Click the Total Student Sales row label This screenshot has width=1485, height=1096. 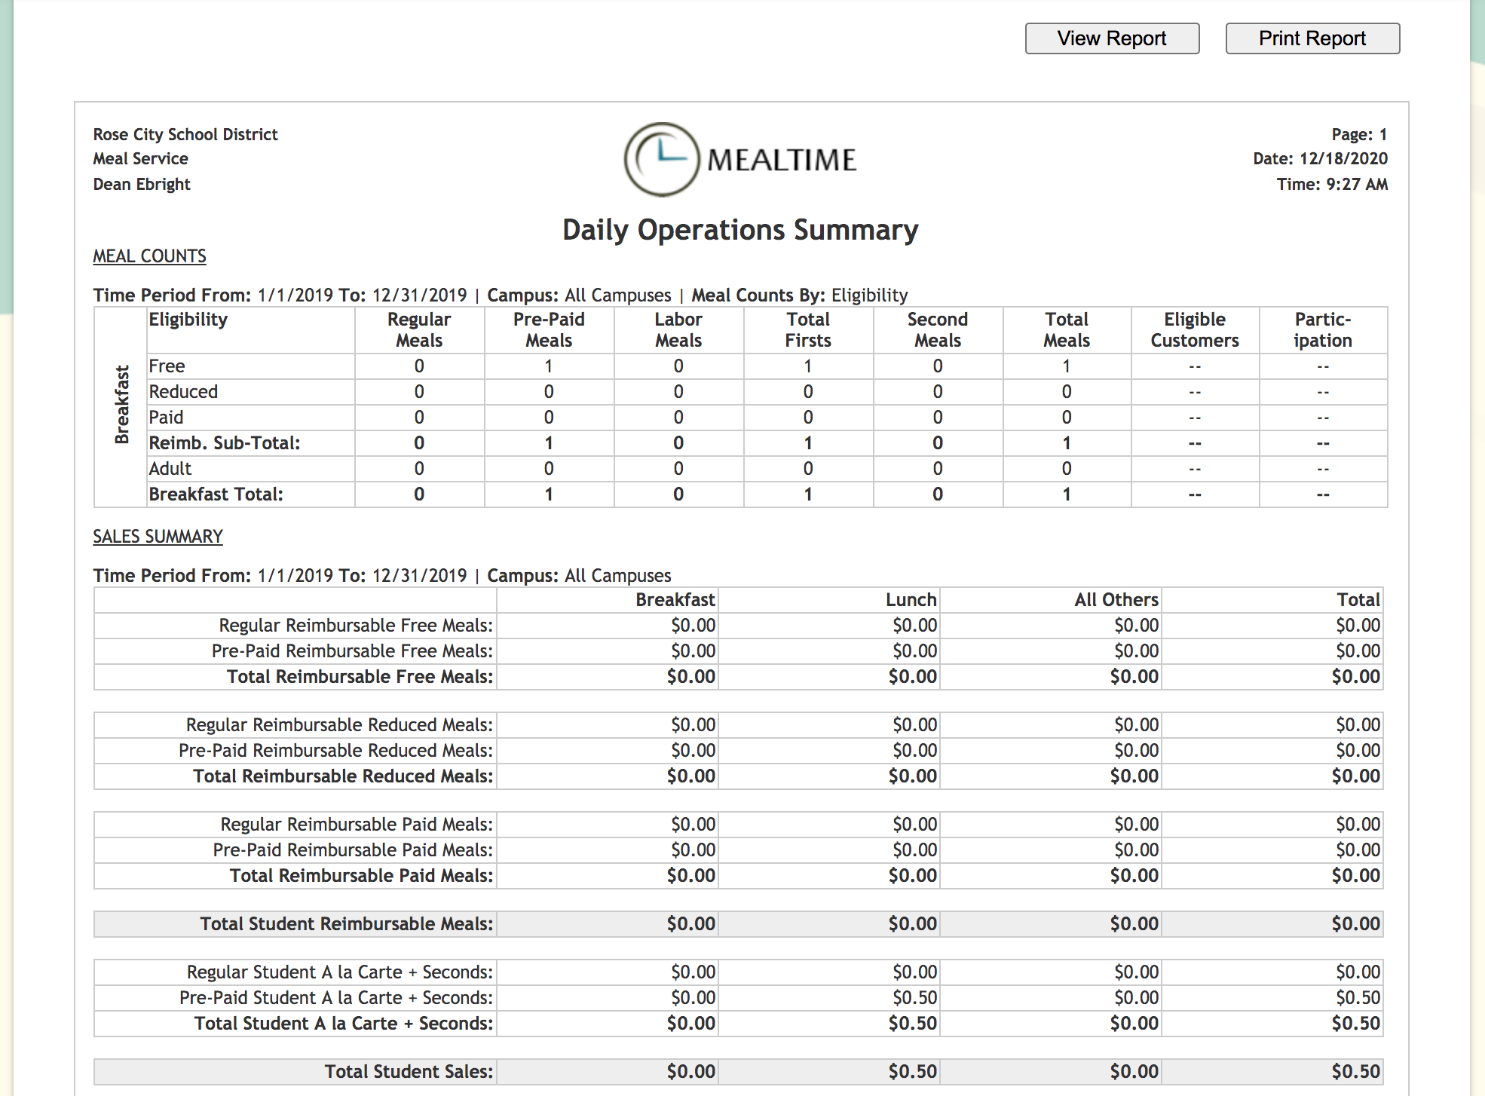409,1072
